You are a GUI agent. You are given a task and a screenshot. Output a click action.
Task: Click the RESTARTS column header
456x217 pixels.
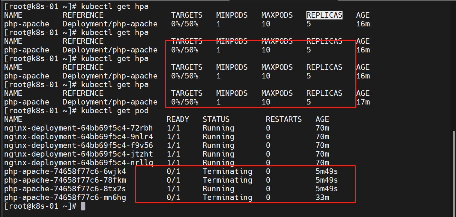tap(284, 119)
